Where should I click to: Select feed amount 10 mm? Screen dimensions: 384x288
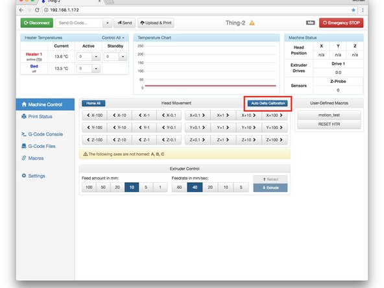132,187
